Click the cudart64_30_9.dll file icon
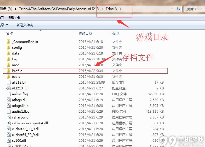 point(9,135)
